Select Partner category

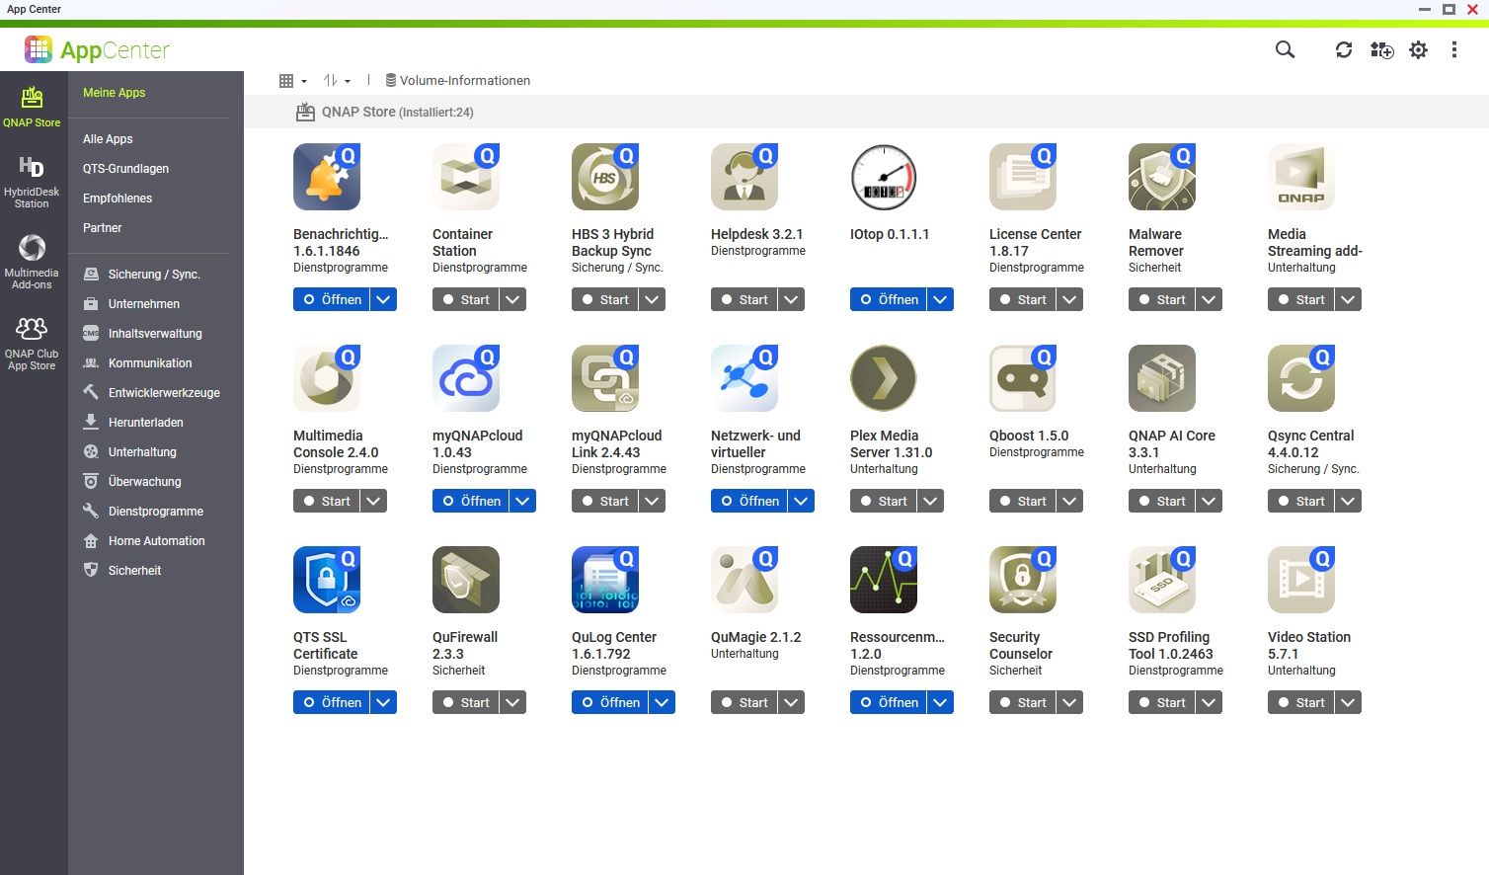click(x=103, y=228)
